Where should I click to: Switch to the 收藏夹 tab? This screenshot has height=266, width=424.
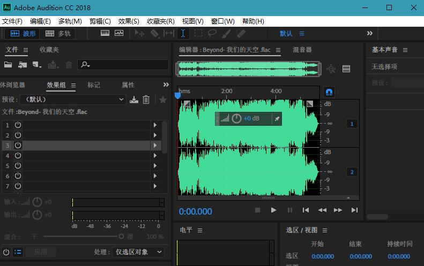click(x=49, y=50)
